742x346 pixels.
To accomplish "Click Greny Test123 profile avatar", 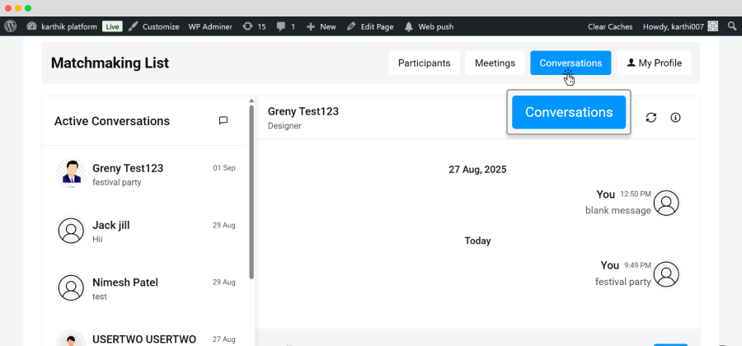I will point(72,173).
